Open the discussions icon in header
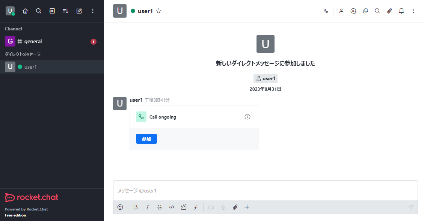This screenshot has height=221, width=424. (x=365, y=11)
